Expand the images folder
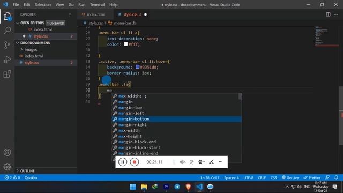343x193 pixels. [x=31, y=50]
